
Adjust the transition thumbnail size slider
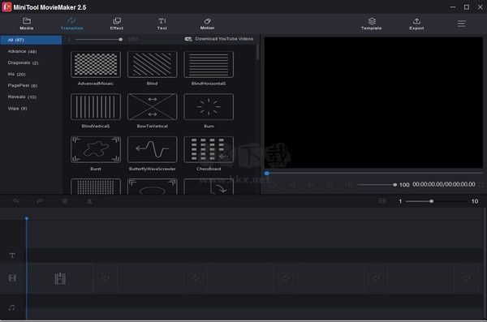tap(98, 40)
